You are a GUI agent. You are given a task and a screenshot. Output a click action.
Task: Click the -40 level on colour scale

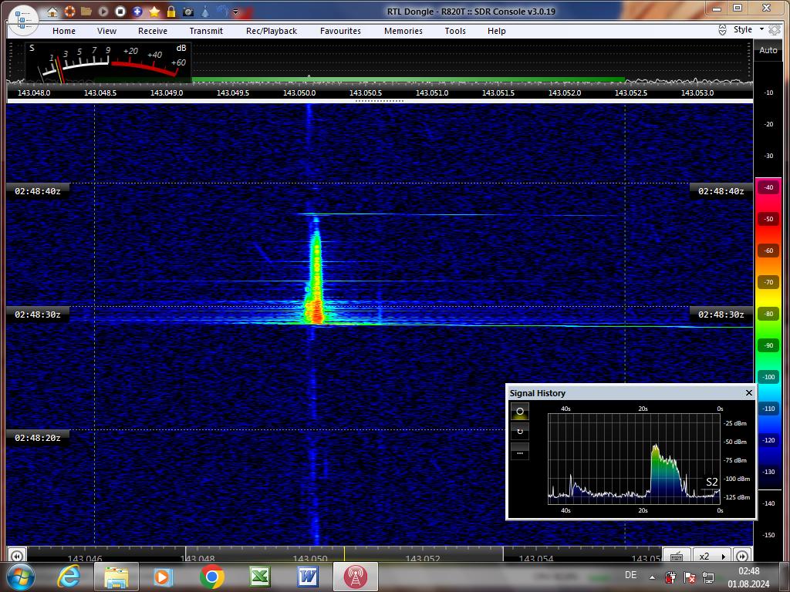tap(768, 187)
